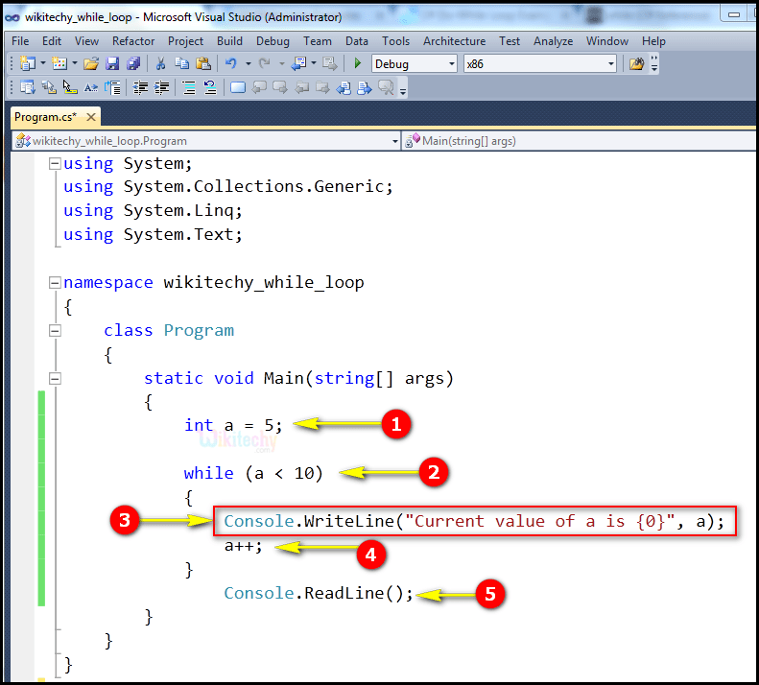Toggle a bookmark on the current line
This screenshot has width=759, height=685.
click(238, 87)
